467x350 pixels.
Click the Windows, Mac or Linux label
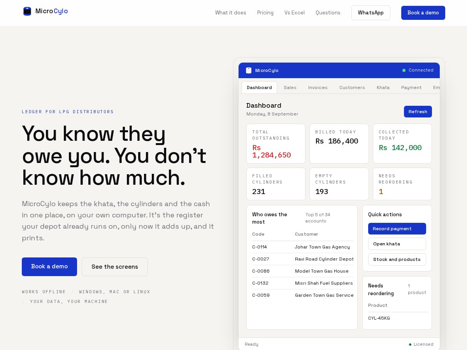115,292
